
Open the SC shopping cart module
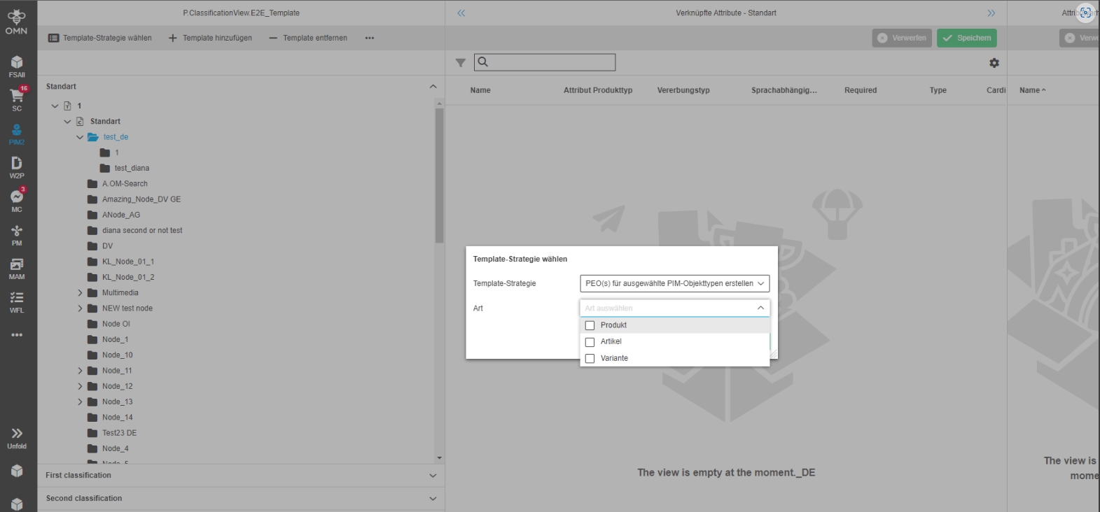[17, 99]
